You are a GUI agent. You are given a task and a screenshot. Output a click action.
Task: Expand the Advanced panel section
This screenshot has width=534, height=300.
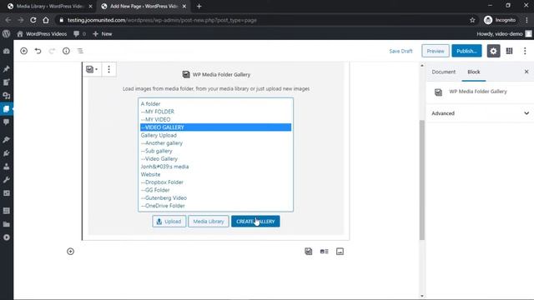(480, 113)
